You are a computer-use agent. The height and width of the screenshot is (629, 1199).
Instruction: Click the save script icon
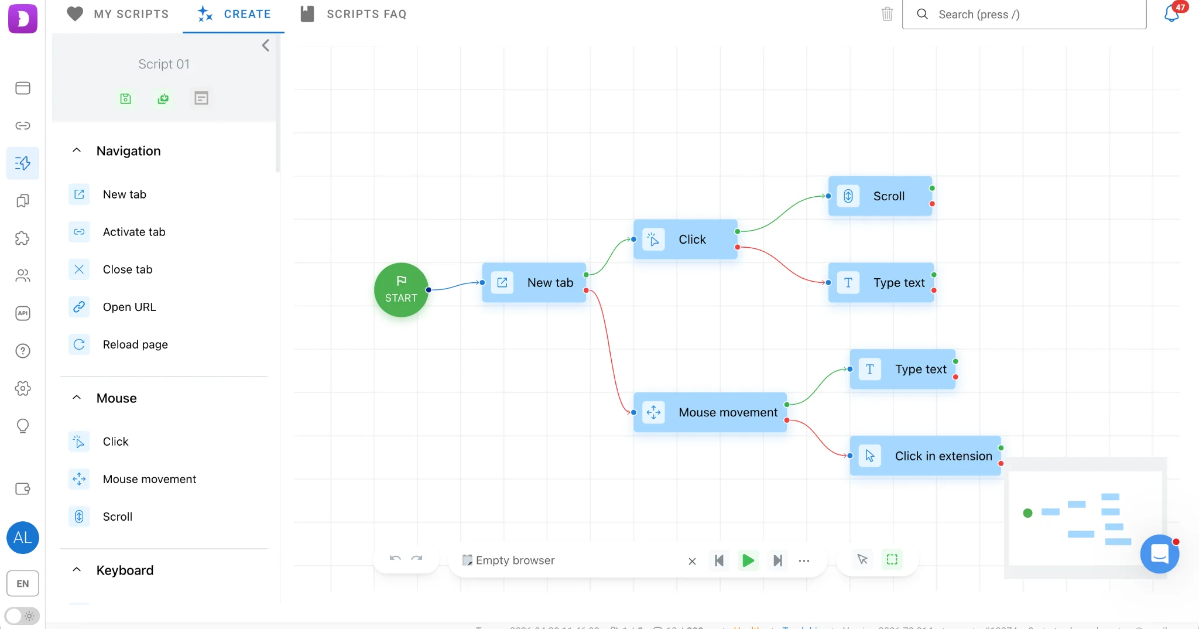pos(125,98)
